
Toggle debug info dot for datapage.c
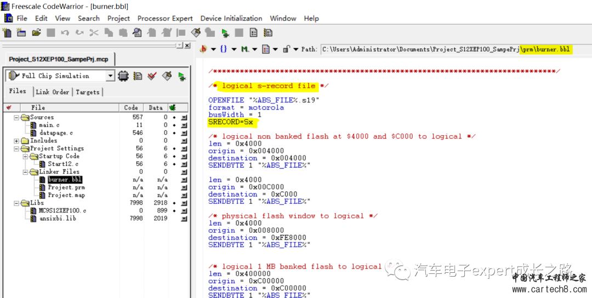pyautogui.click(x=174, y=133)
